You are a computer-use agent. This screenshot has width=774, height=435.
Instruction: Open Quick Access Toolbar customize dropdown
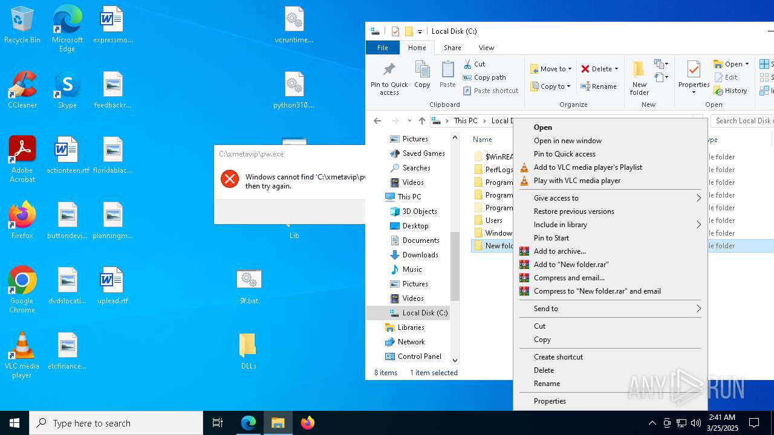coord(420,31)
